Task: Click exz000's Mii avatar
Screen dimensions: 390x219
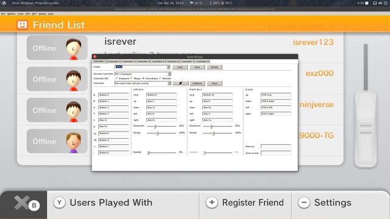Action: click(74, 80)
